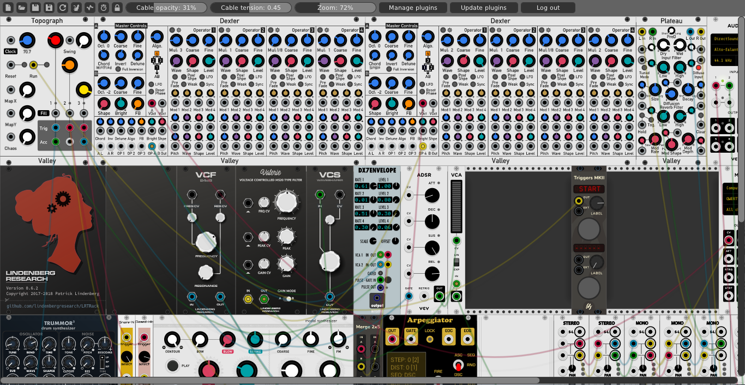Click the DX7Envelope Rate 1 value display

point(363,187)
